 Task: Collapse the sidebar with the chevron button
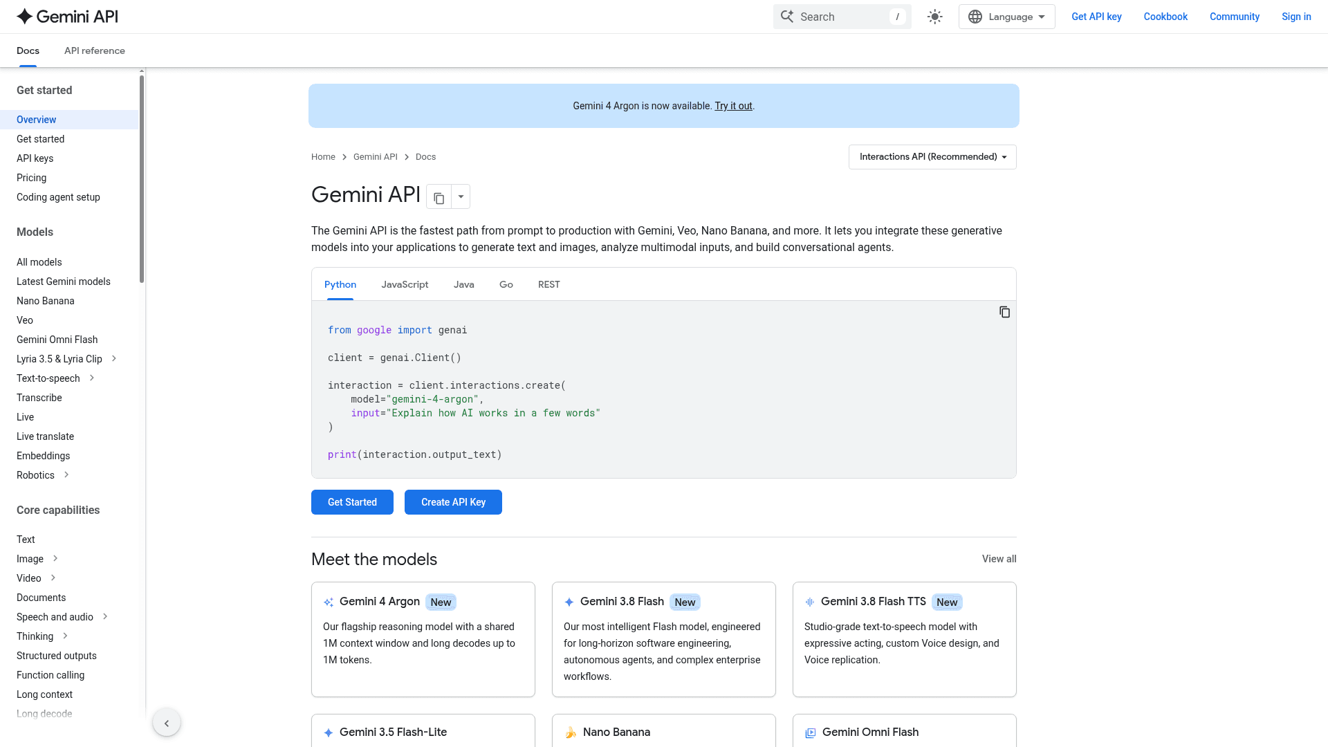[x=167, y=723]
